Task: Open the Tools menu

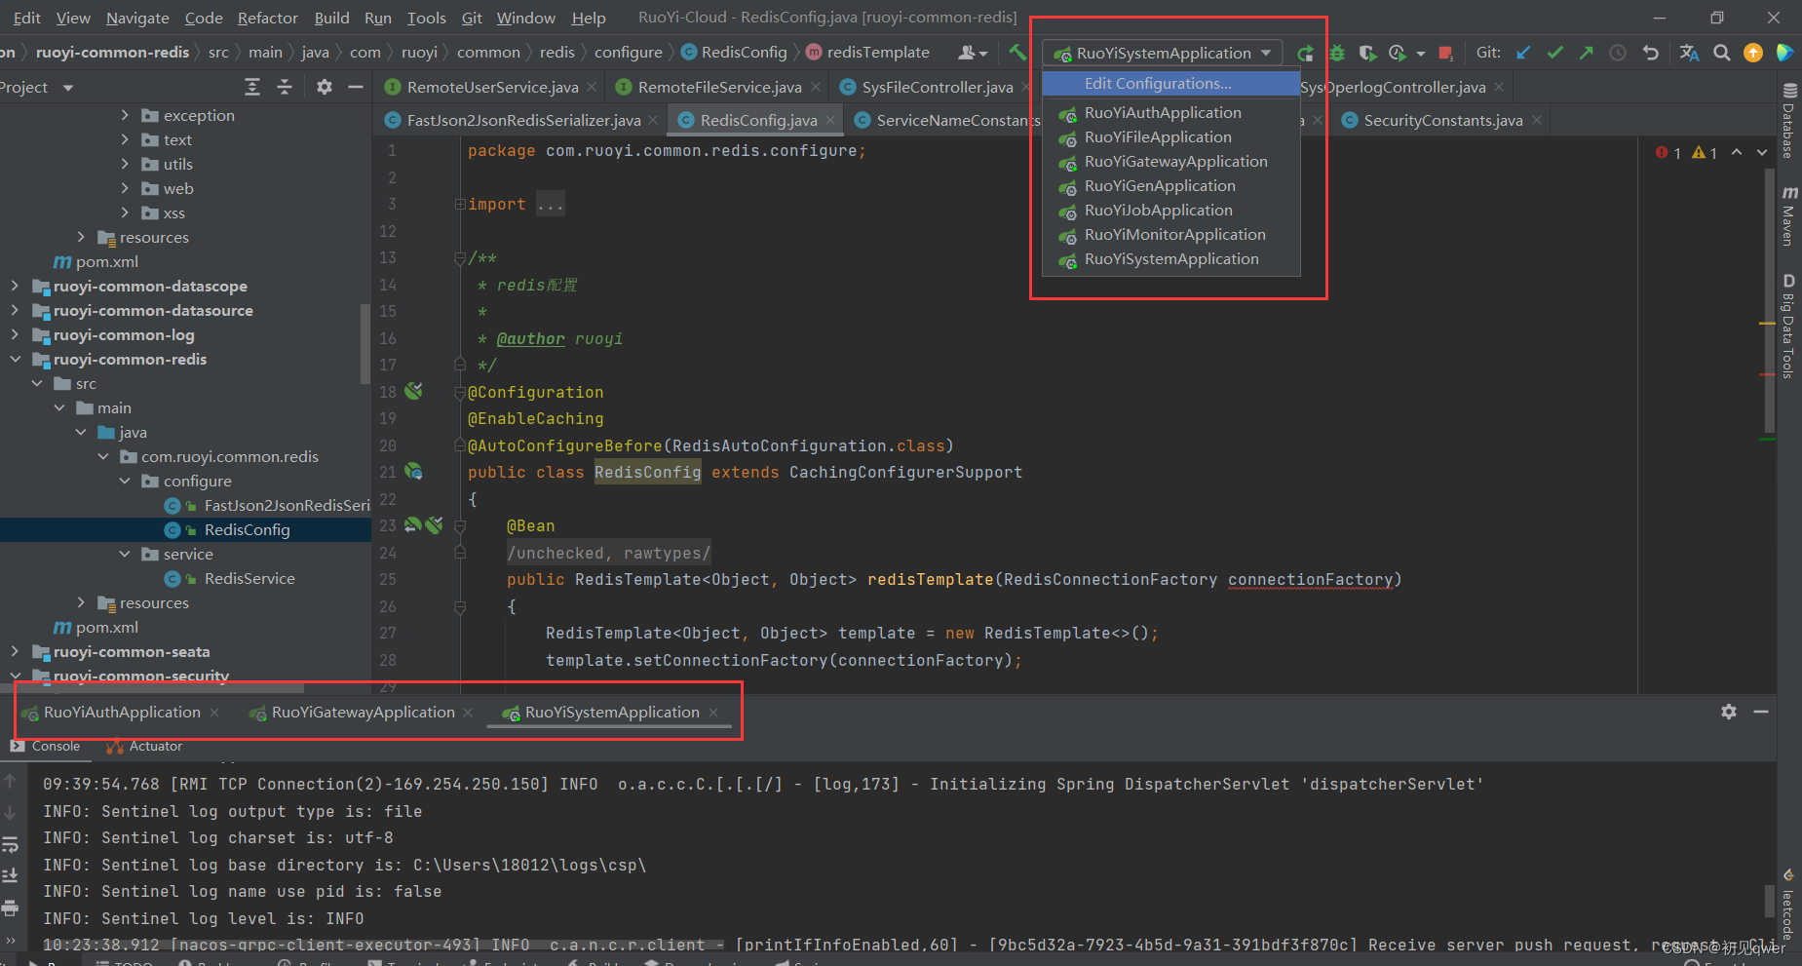Action: point(426,18)
